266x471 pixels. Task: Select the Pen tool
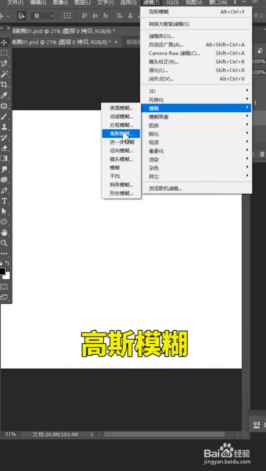coord(4,191)
